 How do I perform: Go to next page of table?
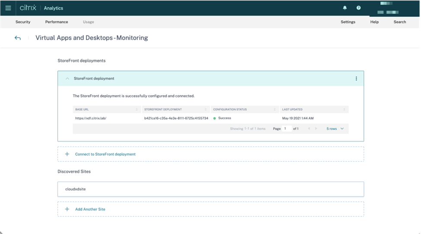click(316, 128)
